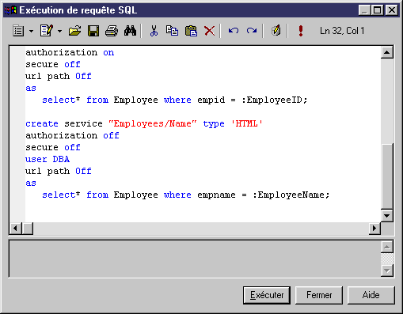Minimize the Exécution de requête SQL window
Image resolution: width=403 pixels, height=314 pixels.
(x=365, y=10)
